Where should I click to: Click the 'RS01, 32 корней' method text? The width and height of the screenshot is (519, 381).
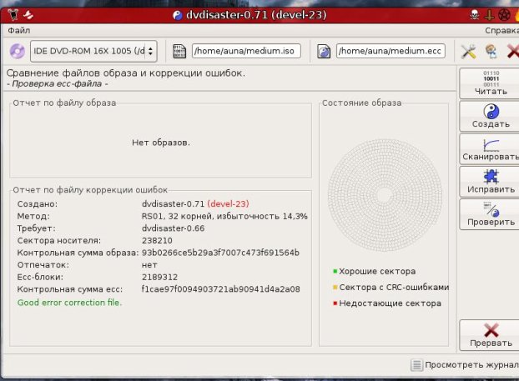coord(178,216)
